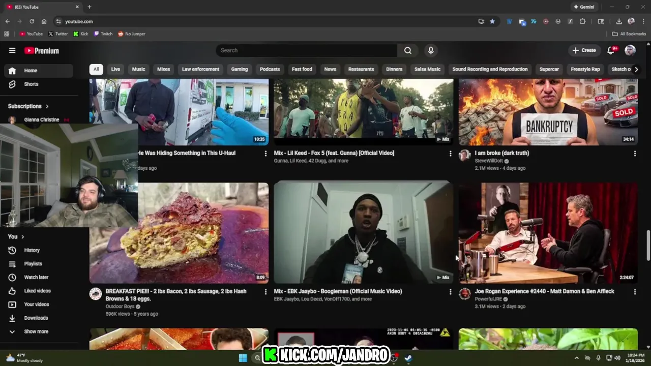Select the Law enforcement filter chip
The height and width of the screenshot is (366, 651).
[200, 69]
